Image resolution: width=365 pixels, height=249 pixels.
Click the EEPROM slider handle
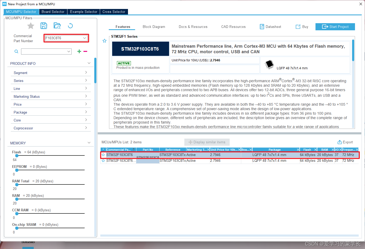(17, 170)
